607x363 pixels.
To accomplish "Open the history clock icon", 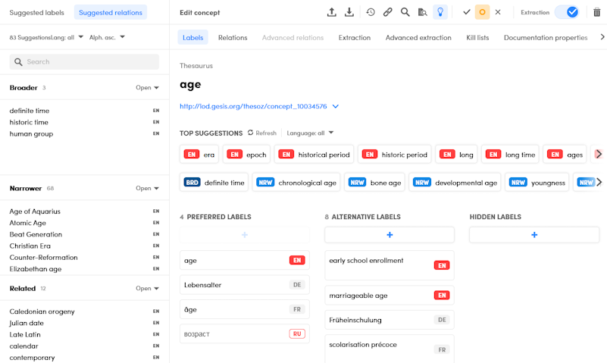I will 371,12.
